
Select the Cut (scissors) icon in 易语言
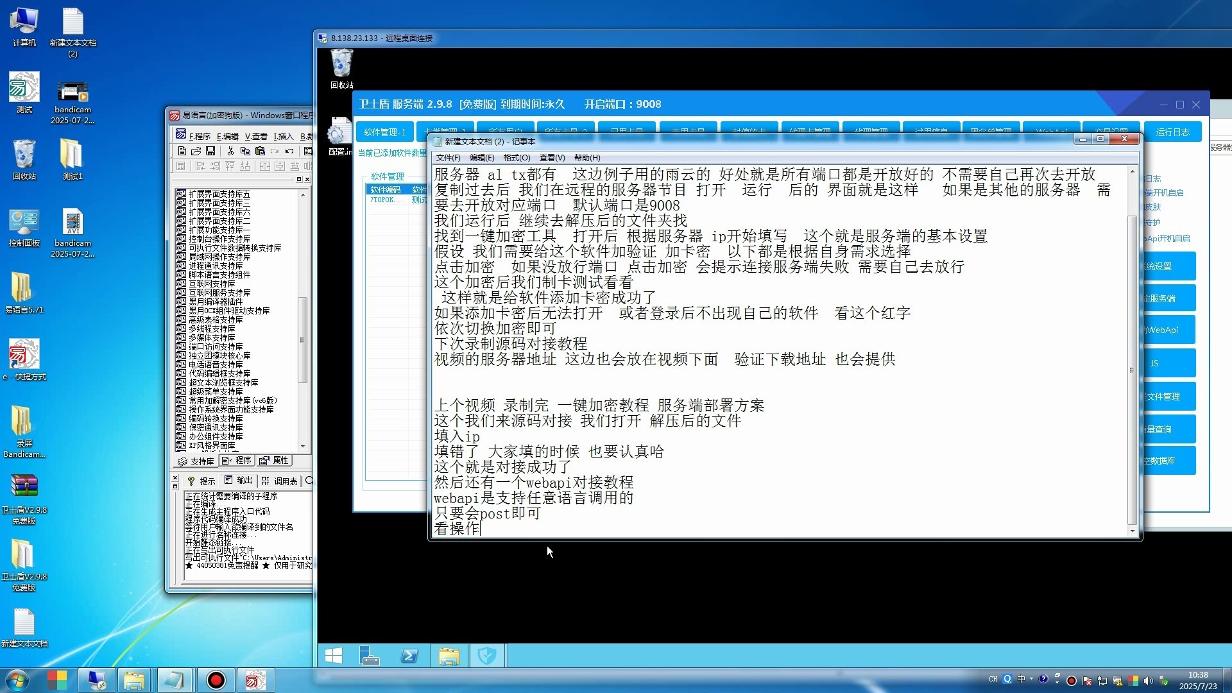point(230,151)
